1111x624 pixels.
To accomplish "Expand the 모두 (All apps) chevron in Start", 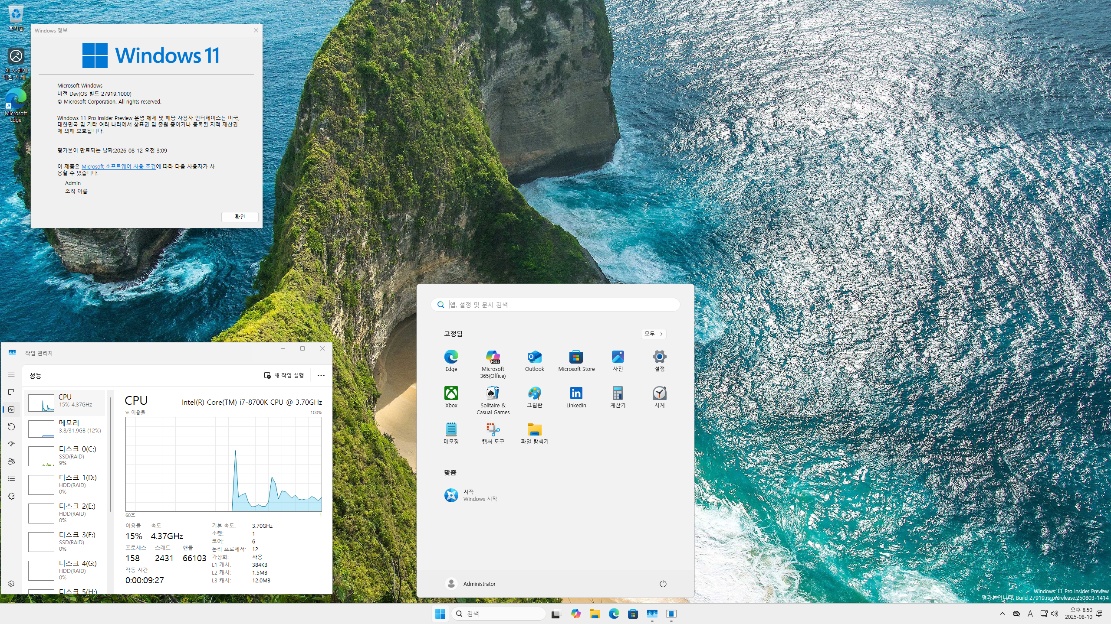I will tap(654, 334).
